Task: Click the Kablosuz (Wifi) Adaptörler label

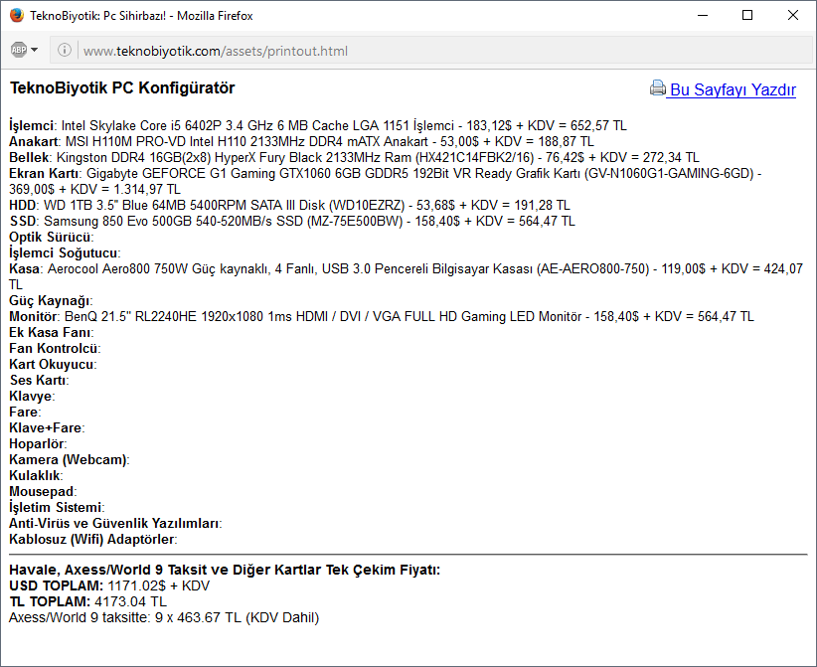Action: [92, 539]
